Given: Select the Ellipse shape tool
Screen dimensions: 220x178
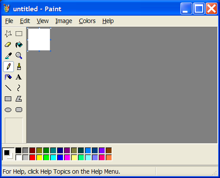Looking at the screenshot, I should [8, 110].
